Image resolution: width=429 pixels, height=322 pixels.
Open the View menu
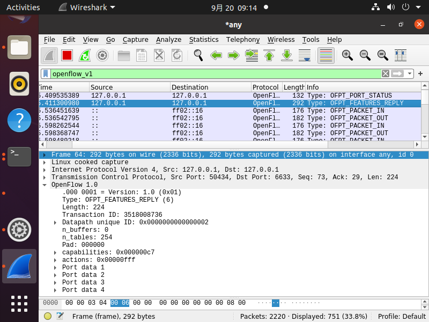point(91,40)
